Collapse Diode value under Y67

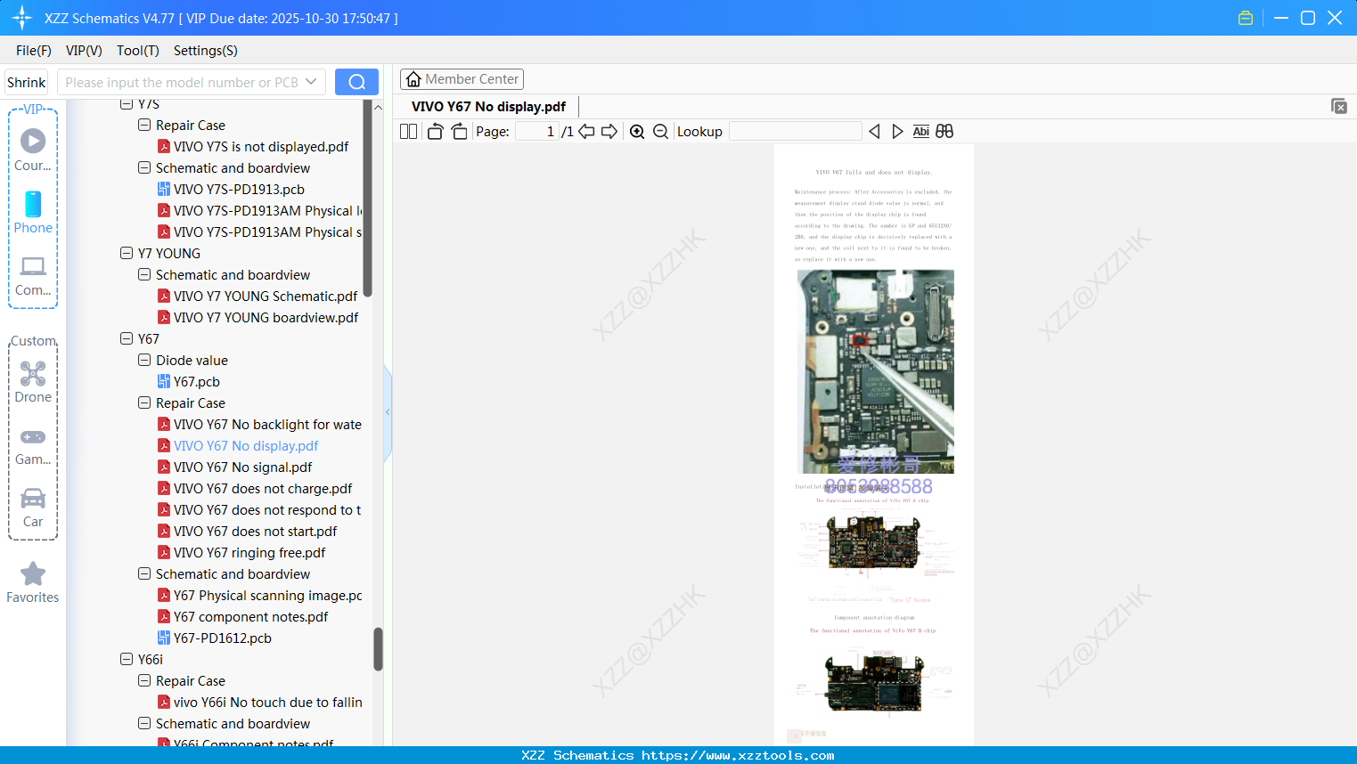coord(144,361)
